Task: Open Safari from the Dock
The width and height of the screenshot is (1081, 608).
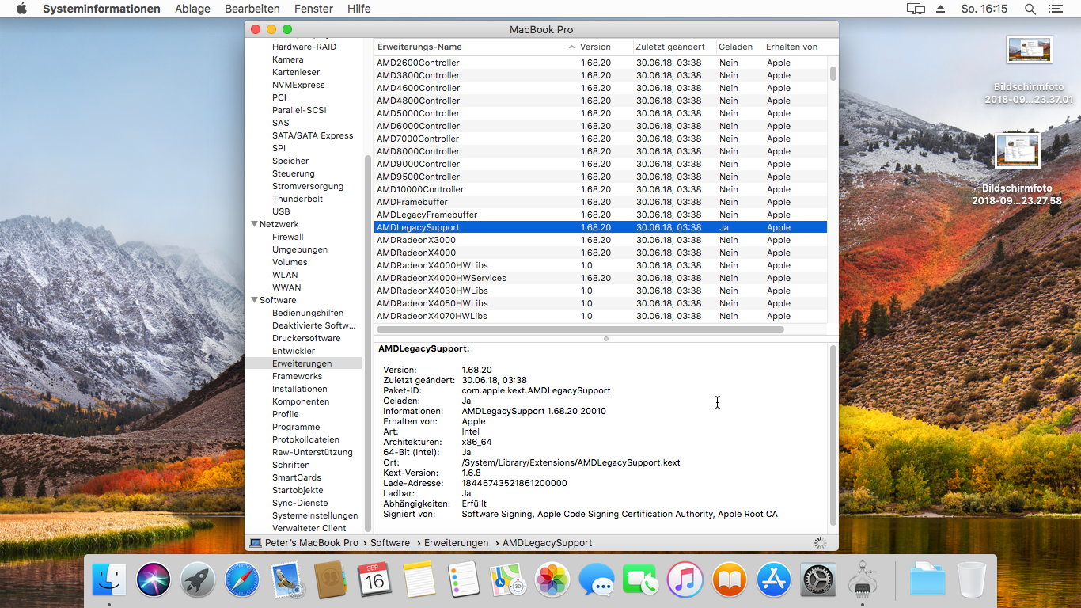Action: [x=242, y=581]
